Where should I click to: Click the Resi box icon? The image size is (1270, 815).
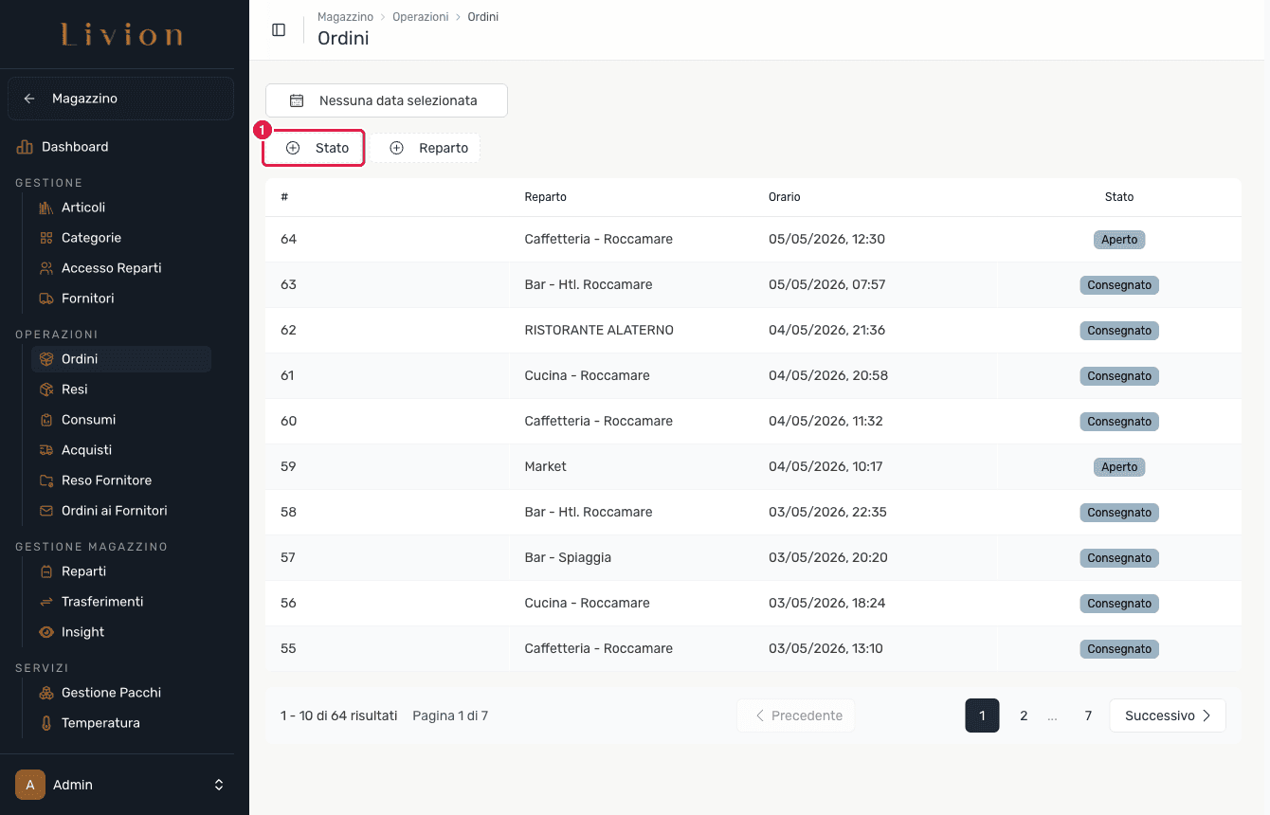tap(45, 389)
